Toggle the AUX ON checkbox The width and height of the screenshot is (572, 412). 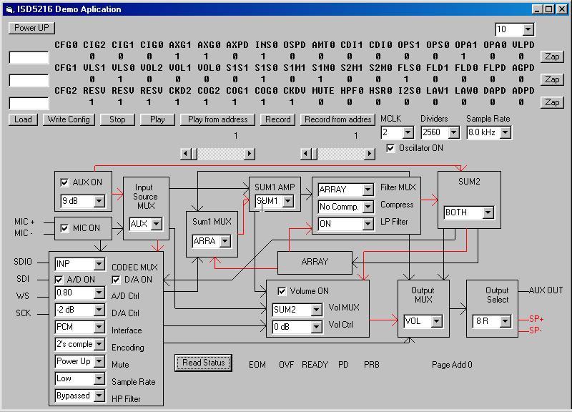click(x=64, y=182)
